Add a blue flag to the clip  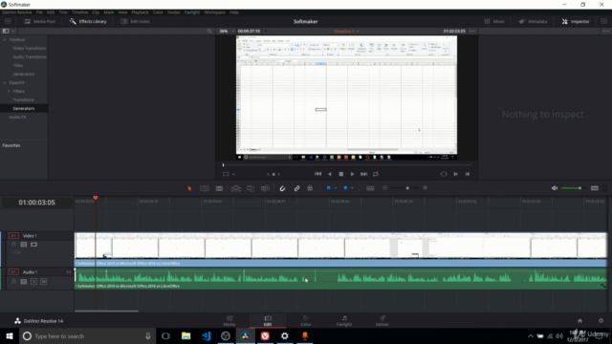pos(329,188)
